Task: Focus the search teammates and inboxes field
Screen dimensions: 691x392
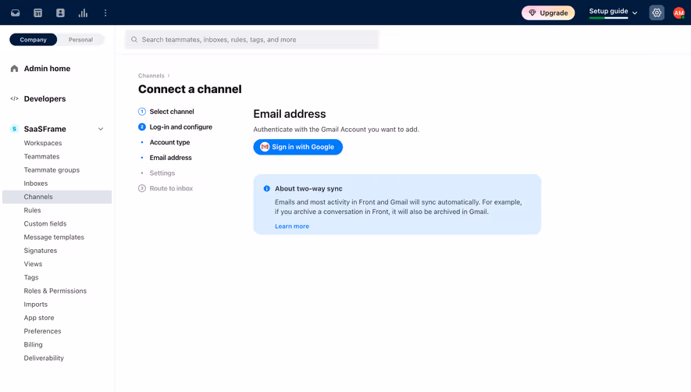Action: pos(252,40)
